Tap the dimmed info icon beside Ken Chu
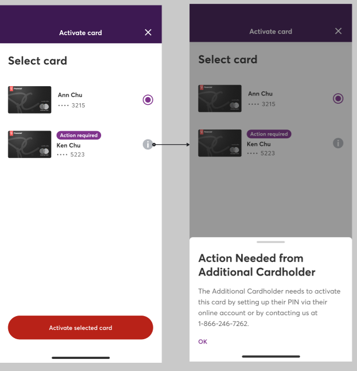 [338, 143]
